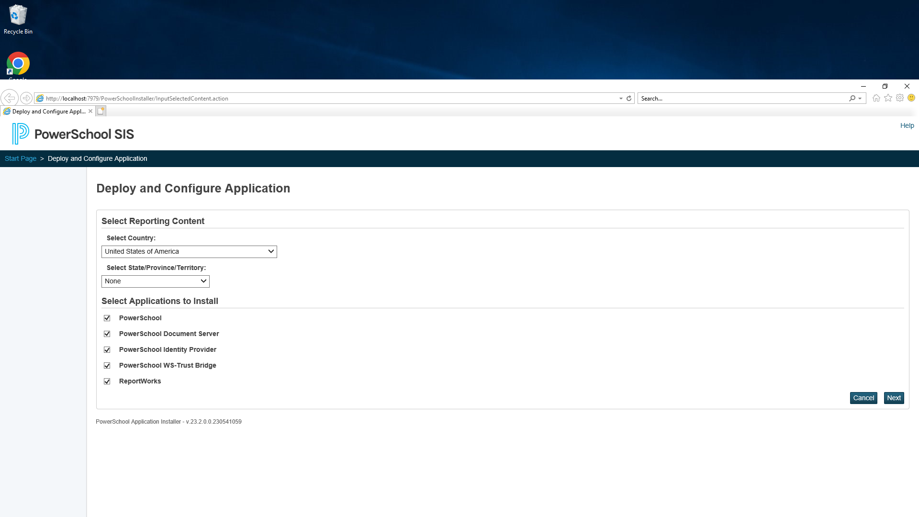Open a new browser tab

point(101,111)
